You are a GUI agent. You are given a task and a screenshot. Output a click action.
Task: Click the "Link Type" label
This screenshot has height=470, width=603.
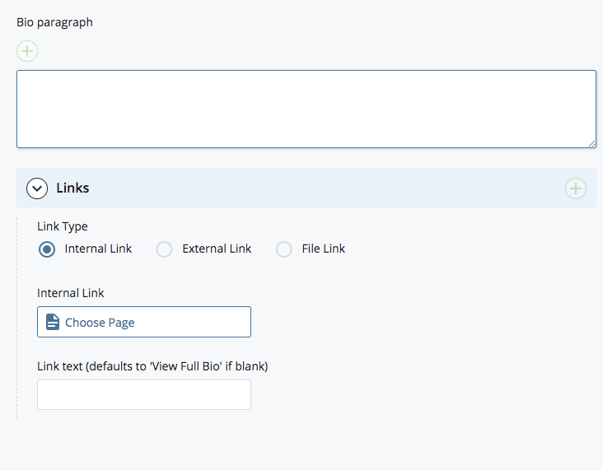point(63,226)
